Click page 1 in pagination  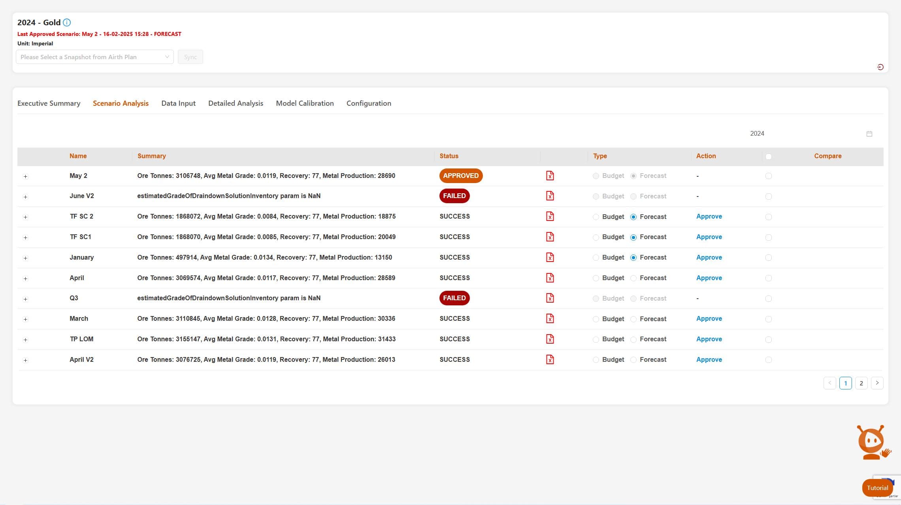[x=845, y=383]
